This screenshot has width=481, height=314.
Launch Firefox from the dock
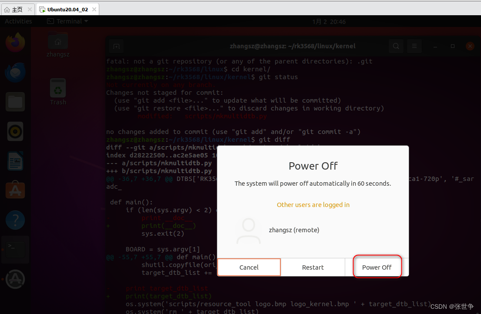tap(15, 42)
